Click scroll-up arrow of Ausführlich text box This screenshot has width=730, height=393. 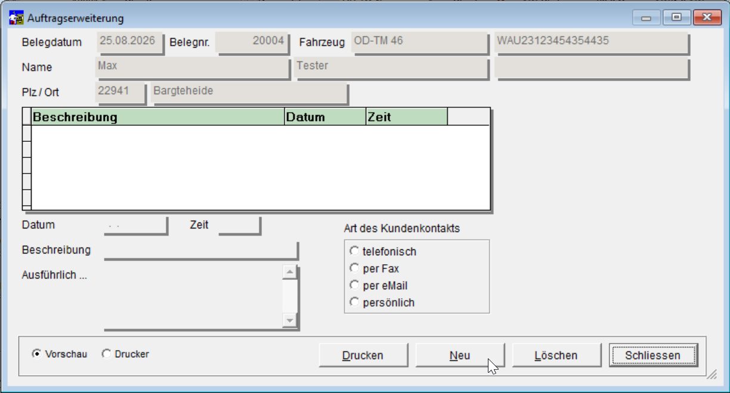click(290, 273)
